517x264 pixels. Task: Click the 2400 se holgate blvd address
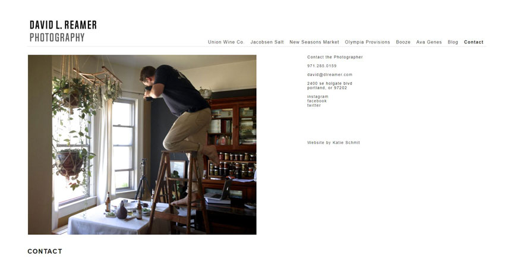tap(329, 83)
